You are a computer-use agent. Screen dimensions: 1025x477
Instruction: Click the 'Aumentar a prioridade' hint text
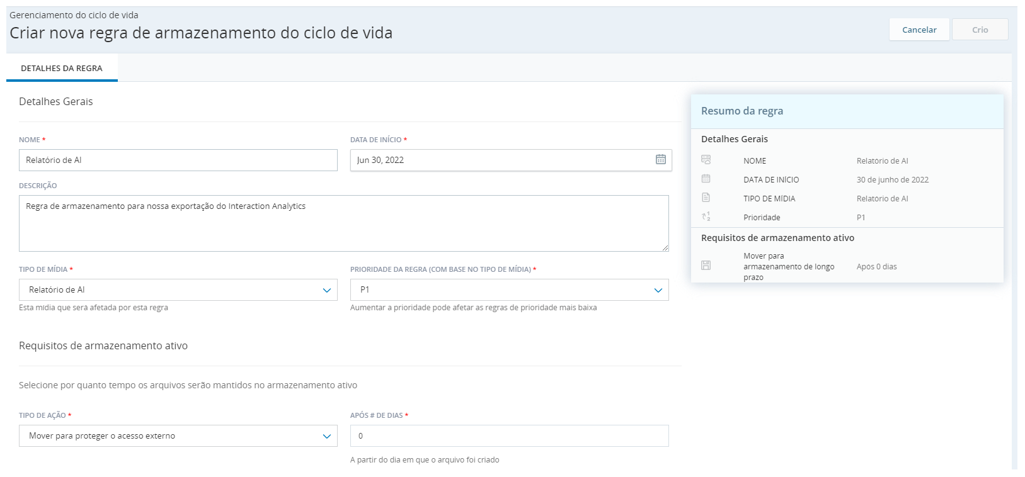473,308
